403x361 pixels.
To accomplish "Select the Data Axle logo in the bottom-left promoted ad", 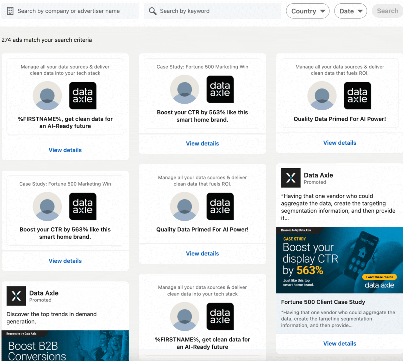I will click(x=16, y=296).
